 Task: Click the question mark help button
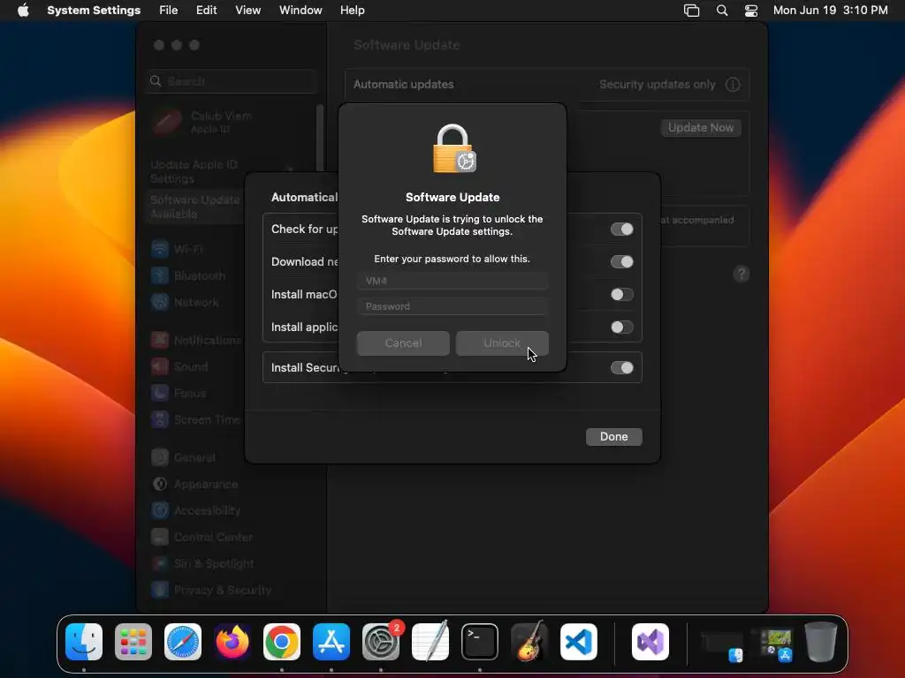(x=741, y=274)
